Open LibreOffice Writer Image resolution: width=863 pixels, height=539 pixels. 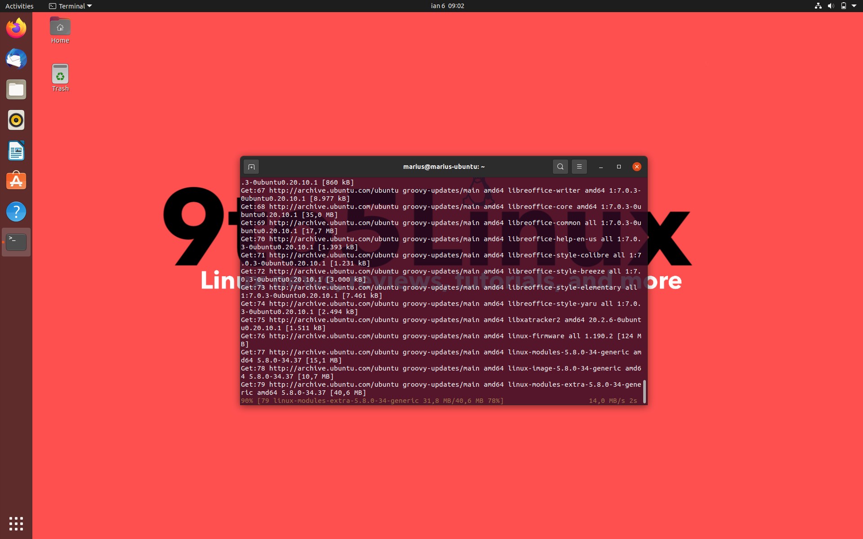pos(16,150)
